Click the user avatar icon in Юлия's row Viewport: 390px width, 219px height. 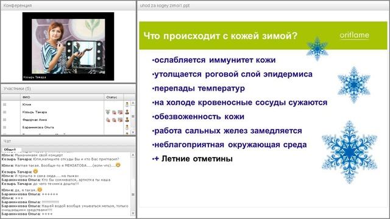pyautogui.click(x=127, y=105)
